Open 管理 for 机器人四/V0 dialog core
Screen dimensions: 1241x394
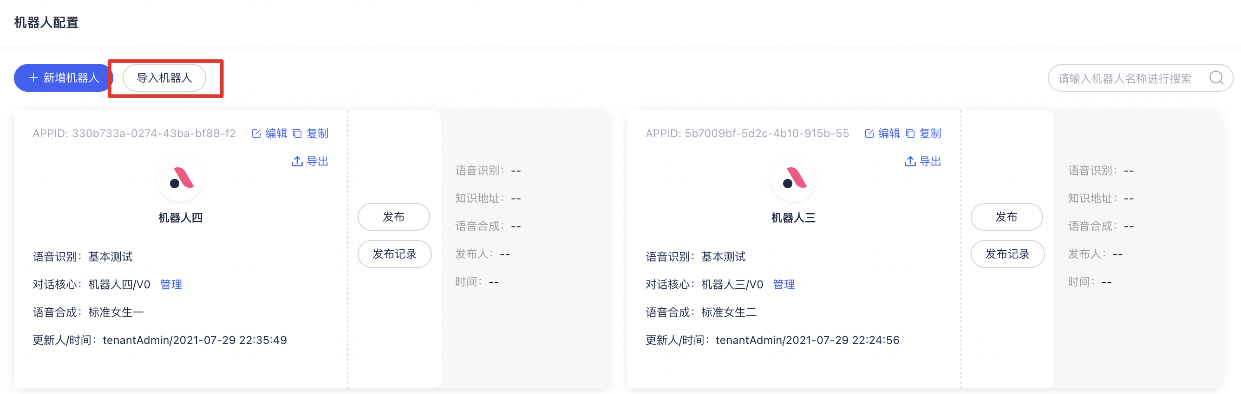[171, 284]
